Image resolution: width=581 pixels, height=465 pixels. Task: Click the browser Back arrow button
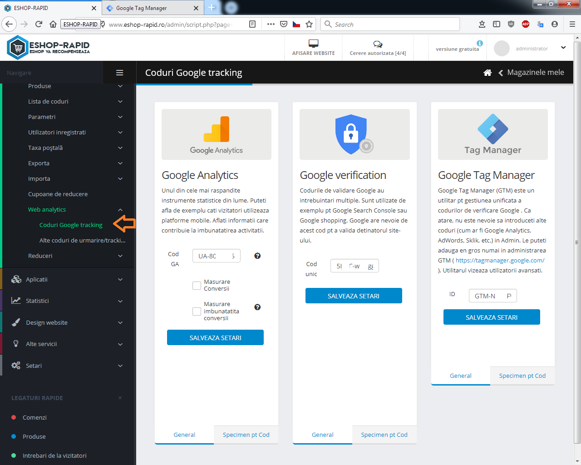coord(10,24)
